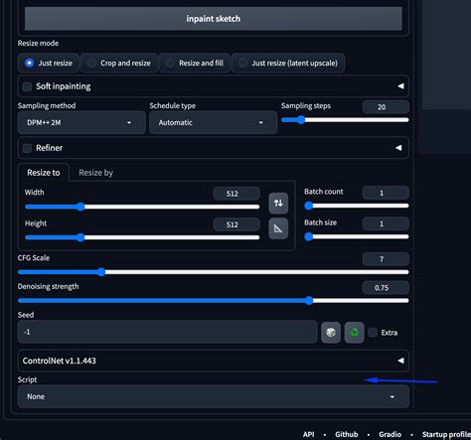Image resolution: width=471 pixels, height=440 pixels.
Task: Click the Seed input field
Action: [x=167, y=332]
